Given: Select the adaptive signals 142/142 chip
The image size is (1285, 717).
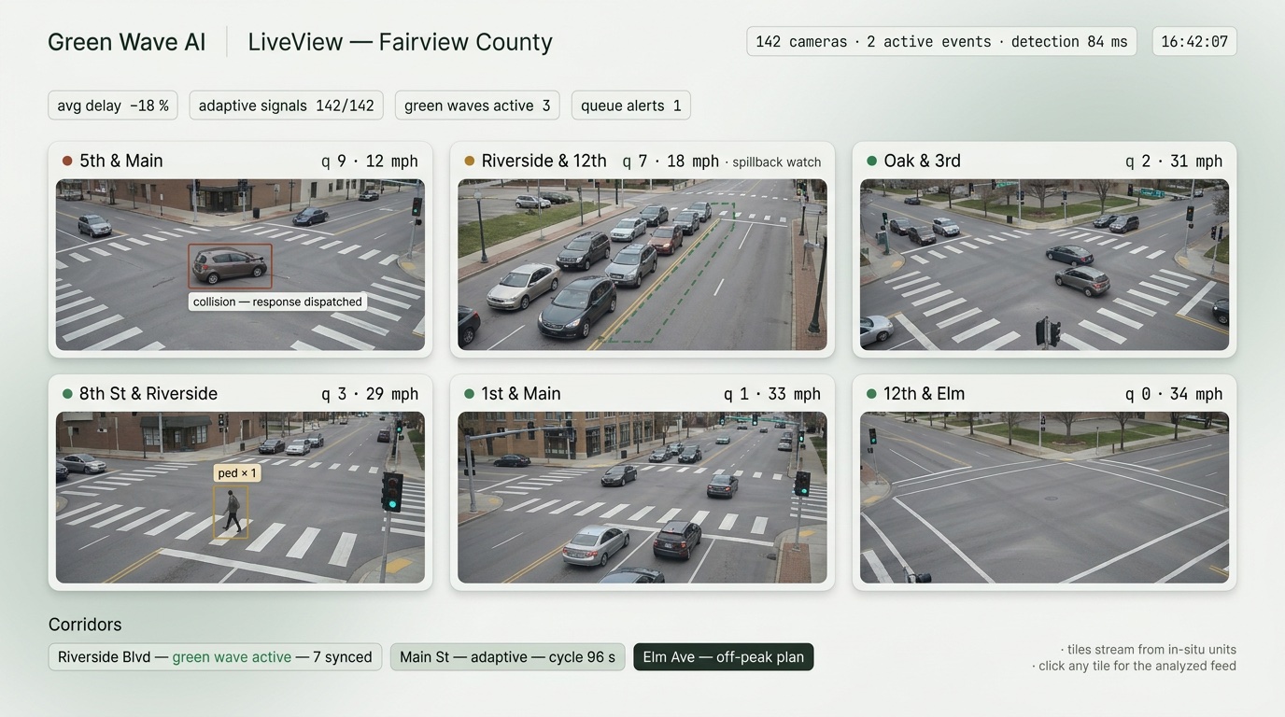Looking at the screenshot, I should (286, 105).
